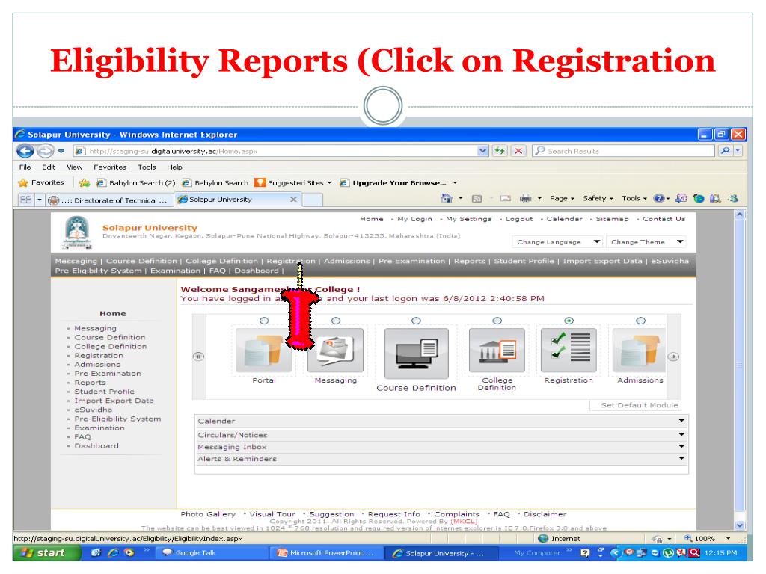The image size is (766, 574).
Task: Open the Change Theme dropdown
Action: click(x=646, y=241)
